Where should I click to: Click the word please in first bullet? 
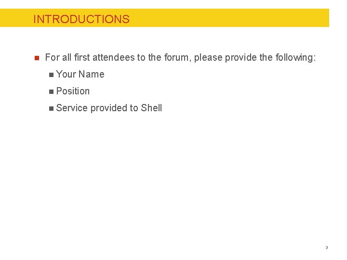click(208, 58)
